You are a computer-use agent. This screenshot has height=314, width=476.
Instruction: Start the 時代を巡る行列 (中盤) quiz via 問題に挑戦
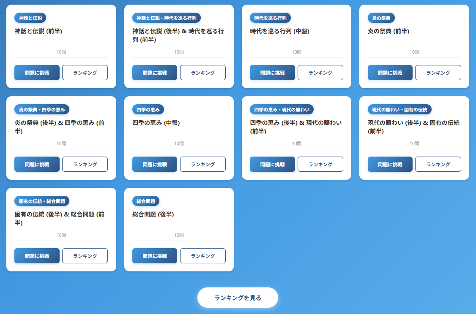[272, 73]
